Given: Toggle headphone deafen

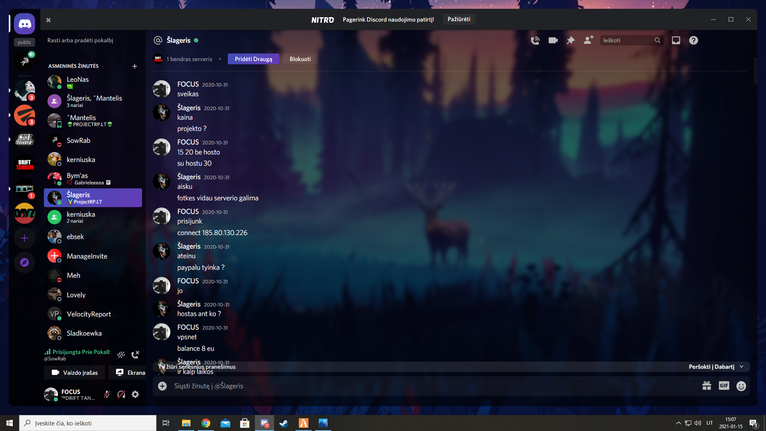Looking at the screenshot, I should click(121, 394).
